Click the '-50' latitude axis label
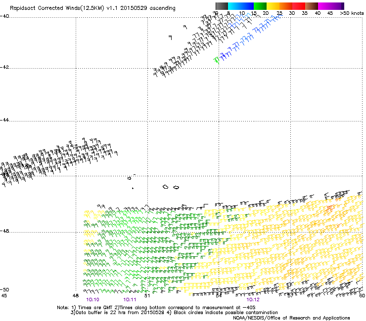The height and width of the screenshot is (321, 366). (x=4, y=290)
